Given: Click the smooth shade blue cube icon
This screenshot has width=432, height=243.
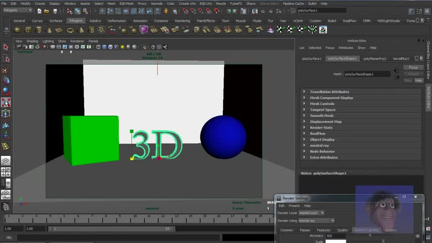Looking at the screenshot, I should click(x=104, y=47).
